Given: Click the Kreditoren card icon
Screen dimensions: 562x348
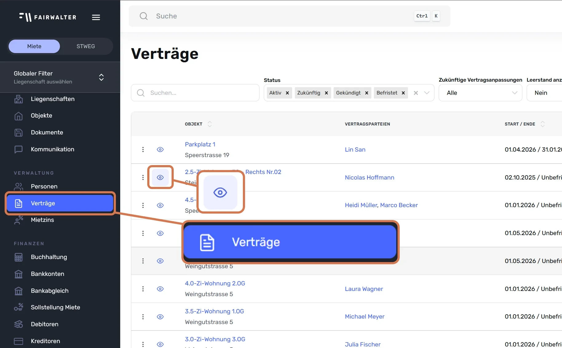Looking at the screenshot, I should pyautogui.click(x=18, y=341).
